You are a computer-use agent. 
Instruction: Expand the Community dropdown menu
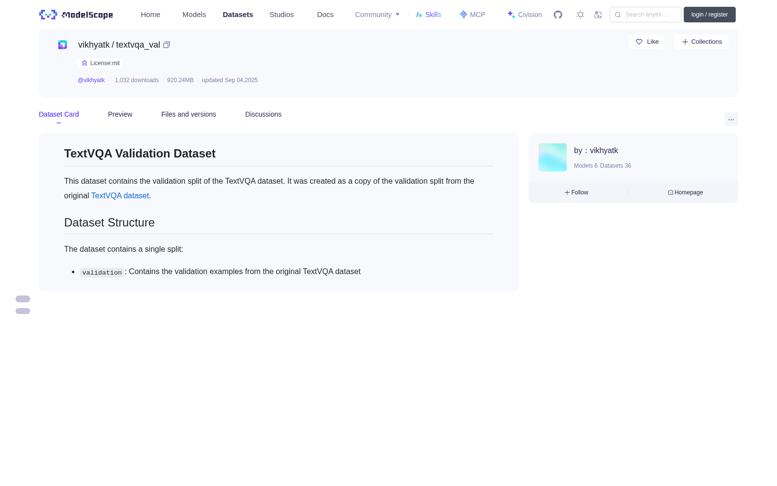point(377,15)
